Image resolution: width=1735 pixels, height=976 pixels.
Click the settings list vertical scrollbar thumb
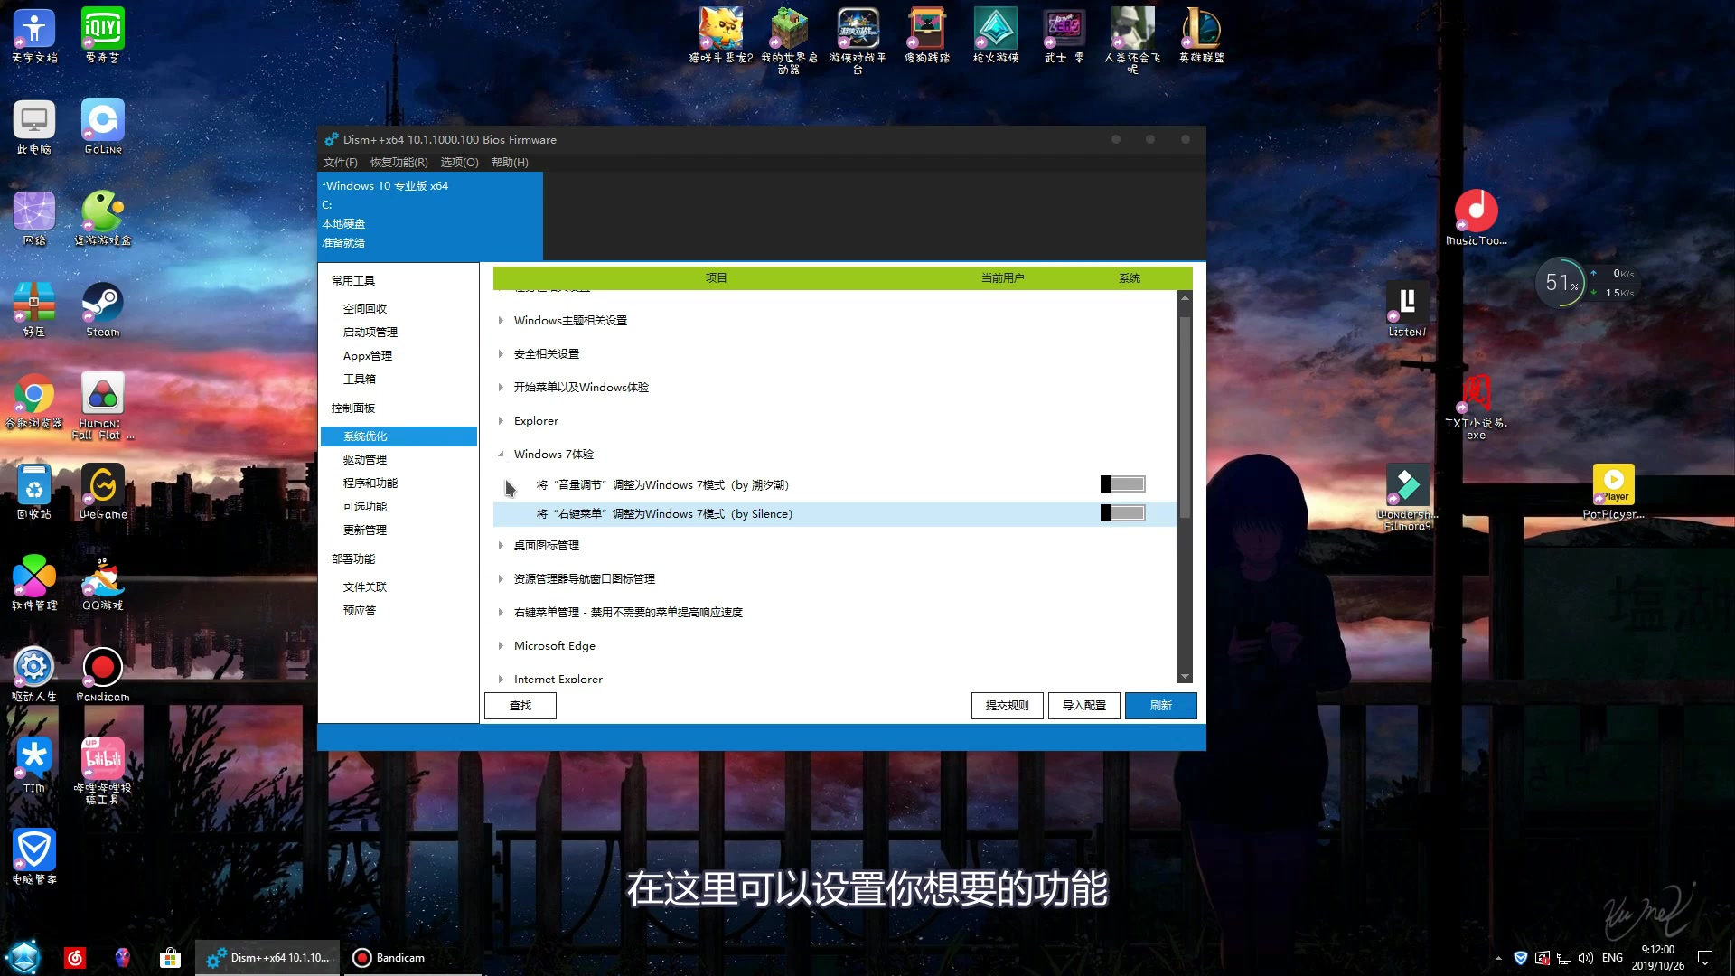point(1185,417)
